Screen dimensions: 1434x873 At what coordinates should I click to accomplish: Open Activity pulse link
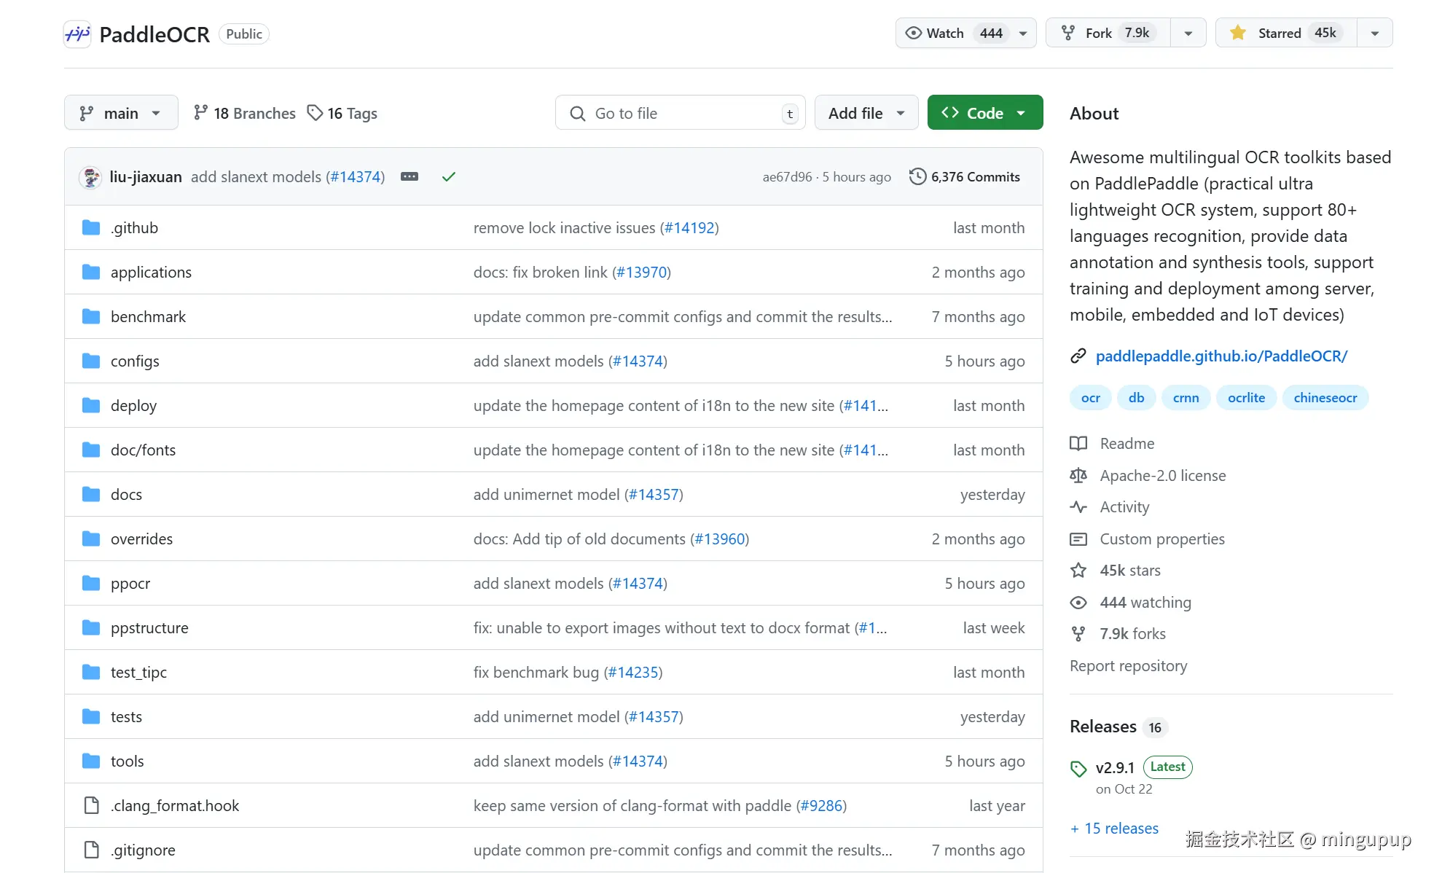[1124, 507]
